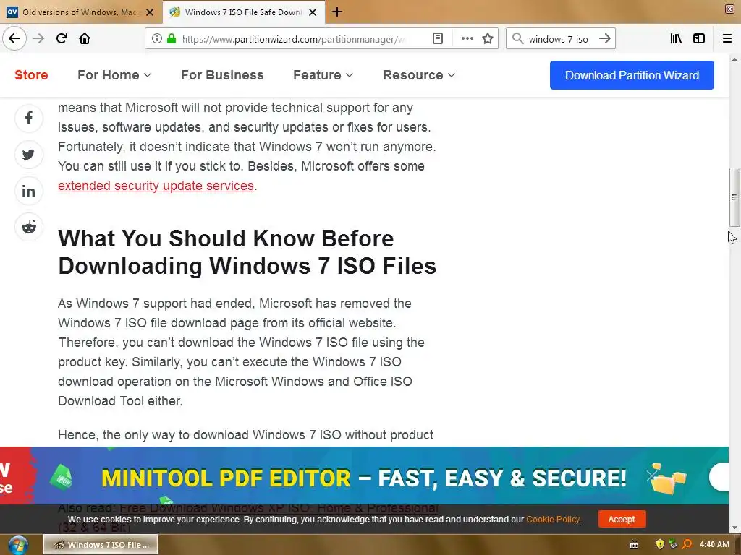
Task: Click the 4:40 AM taskbar clock
Action: click(714, 544)
